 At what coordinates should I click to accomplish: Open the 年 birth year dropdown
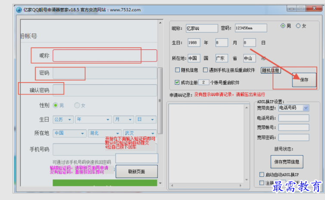click(x=93, y=120)
